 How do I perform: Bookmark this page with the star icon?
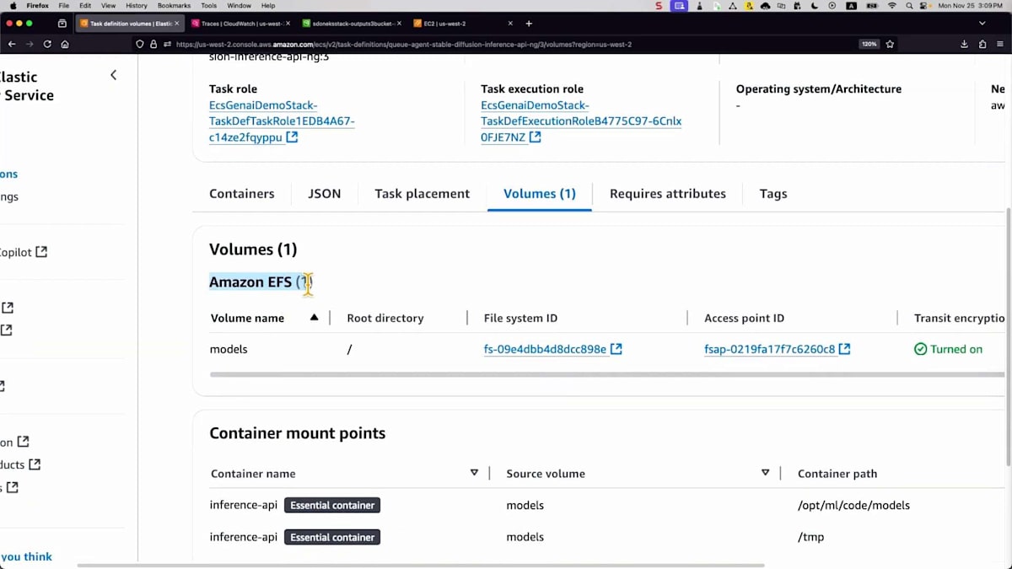coord(890,44)
